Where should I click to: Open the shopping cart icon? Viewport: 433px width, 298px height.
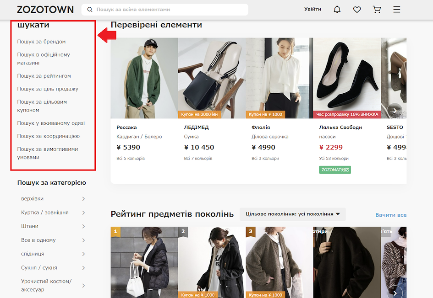tap(377, 10)
